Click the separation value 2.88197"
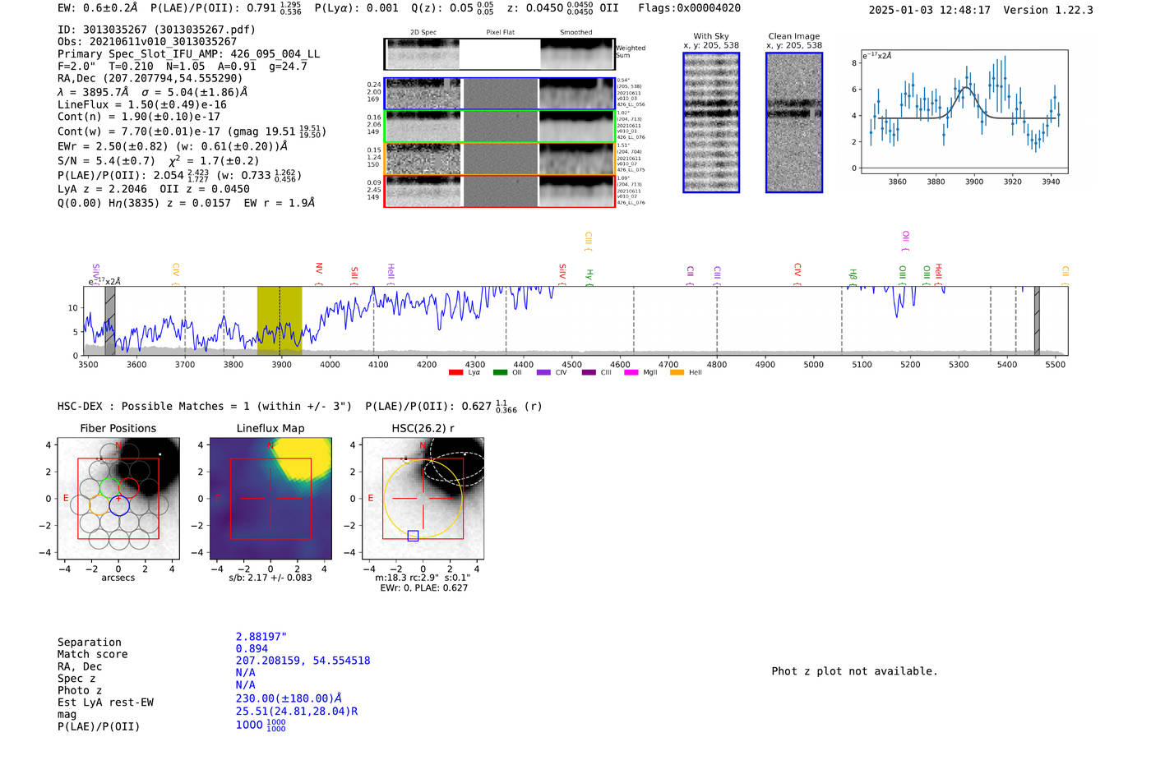Screen dimensions: 1151x783 261,637
